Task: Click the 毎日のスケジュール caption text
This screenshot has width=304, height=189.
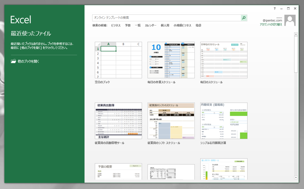Action: coord(211,82)
